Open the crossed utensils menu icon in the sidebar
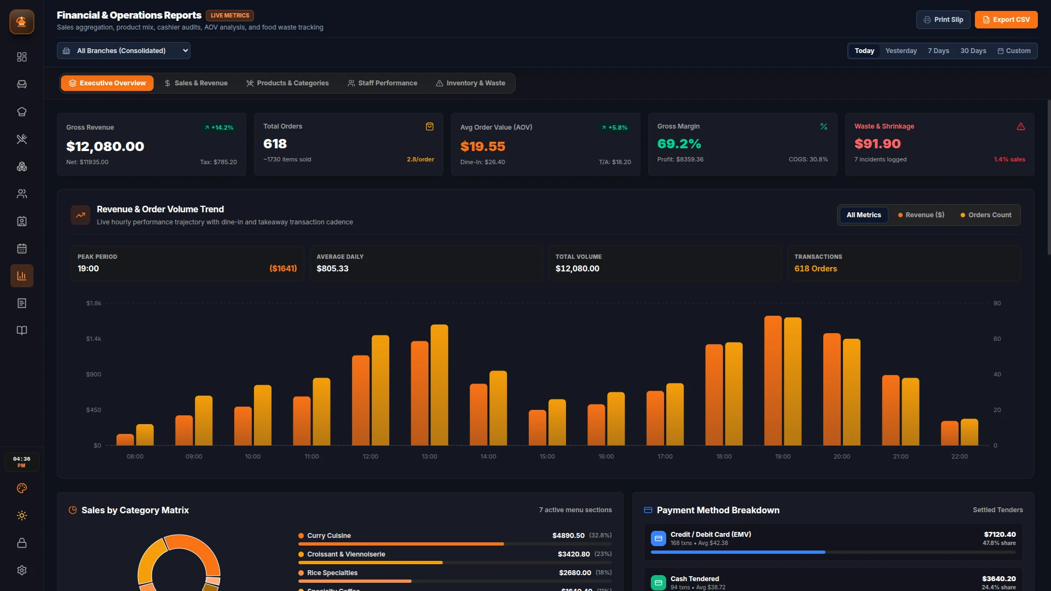Viewport: 1051px width, 591px height. pos(21,139)
